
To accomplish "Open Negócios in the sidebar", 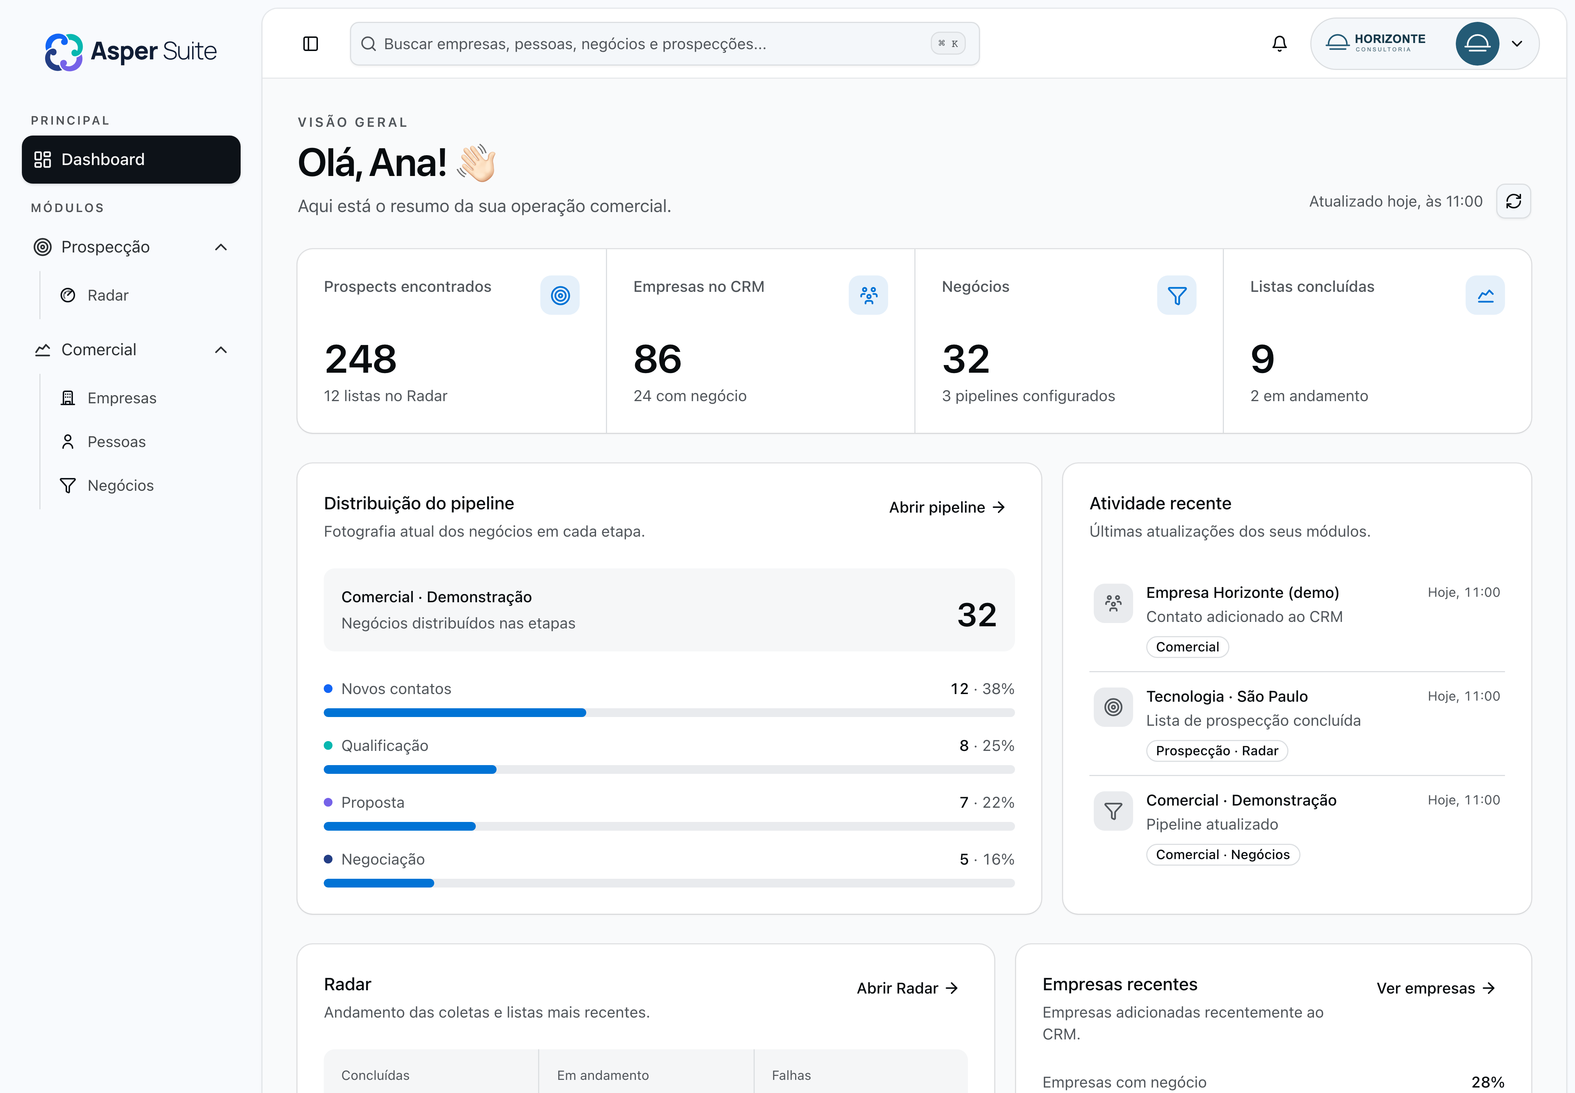I will coord(121,486).
